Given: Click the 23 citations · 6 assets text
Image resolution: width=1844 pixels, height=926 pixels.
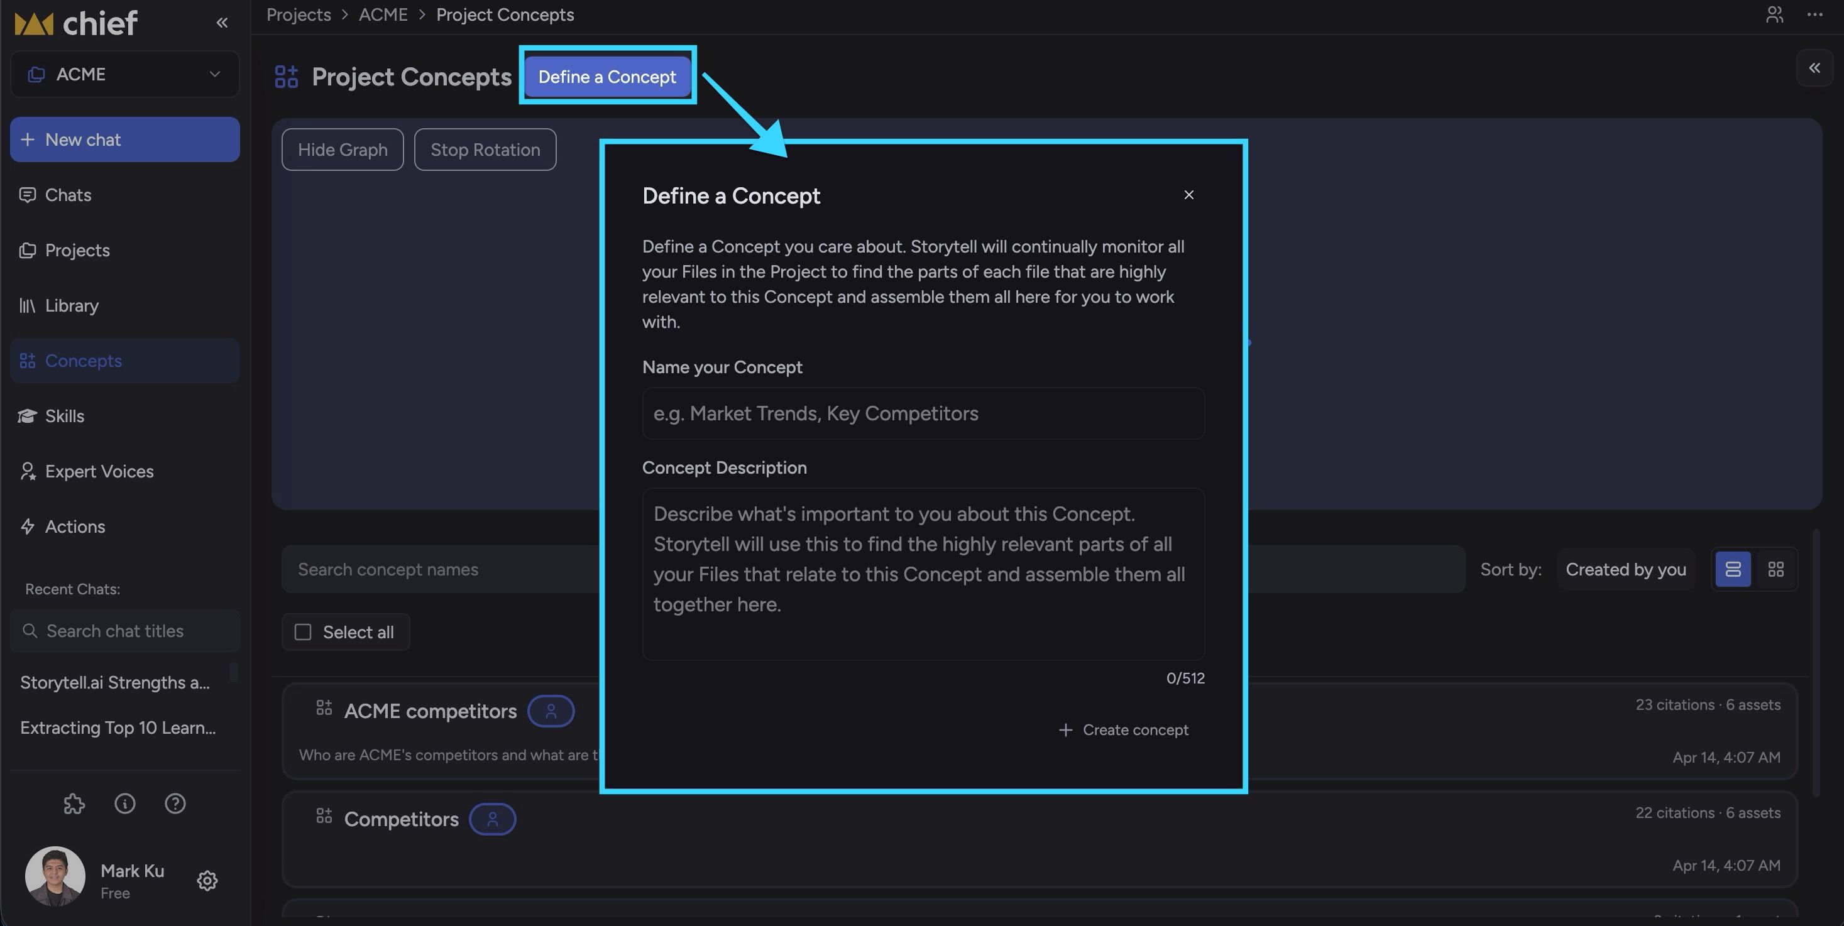Looking at the screenshot, I should (x=1708, y=705).
